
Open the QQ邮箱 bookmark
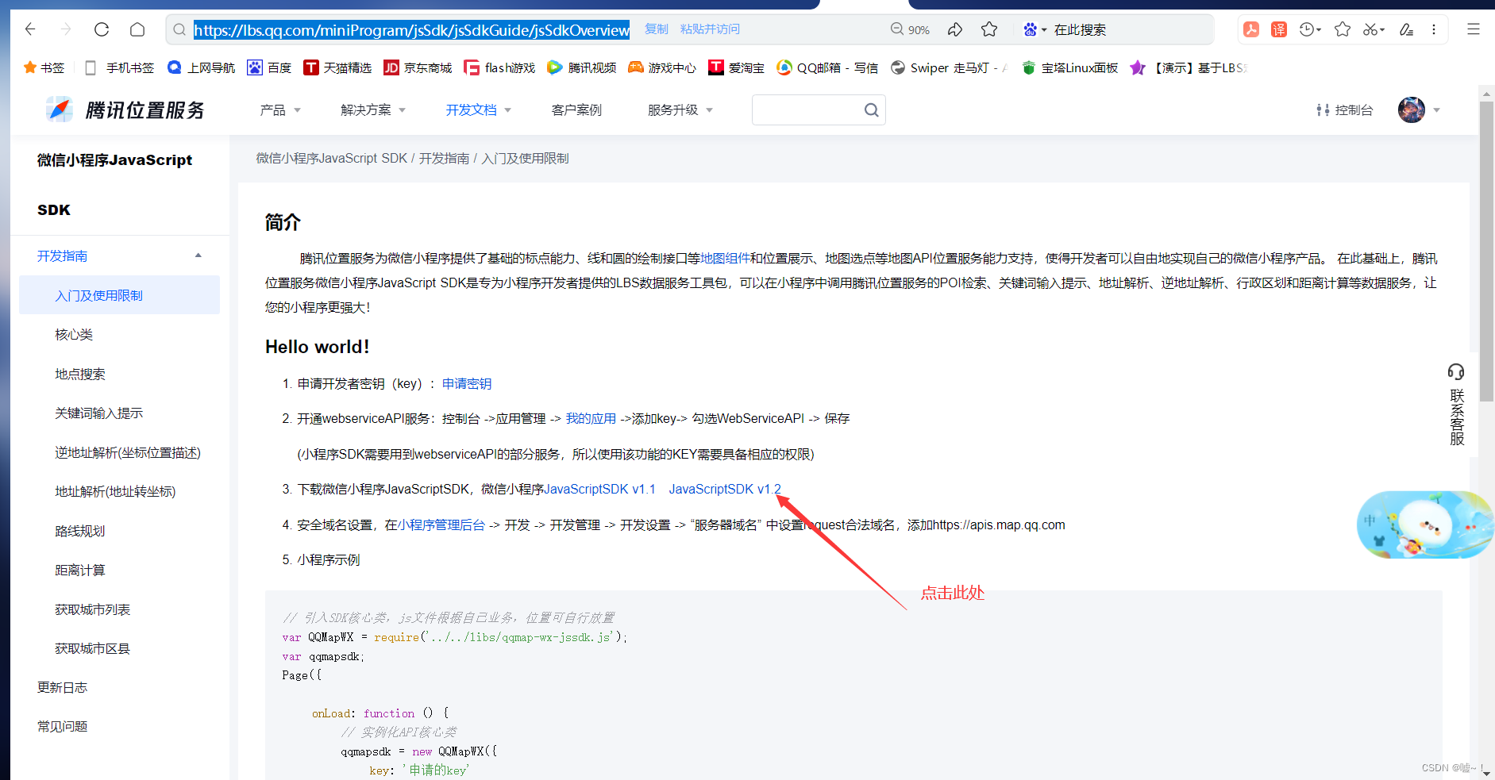(827, 67)
